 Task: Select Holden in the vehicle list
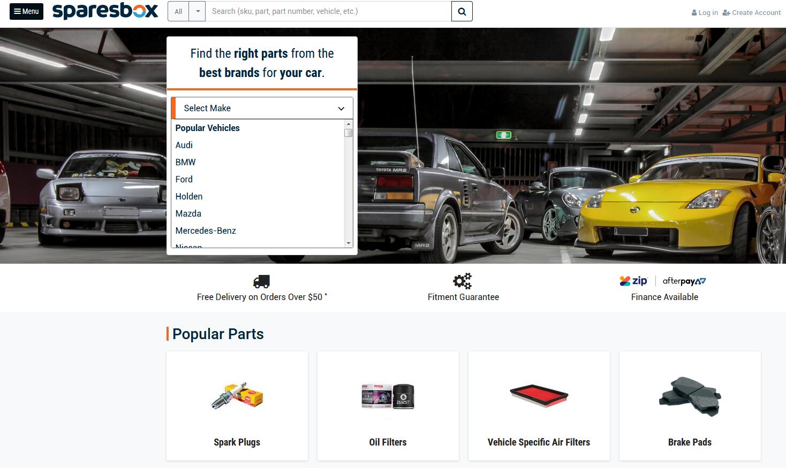point(189,196)
